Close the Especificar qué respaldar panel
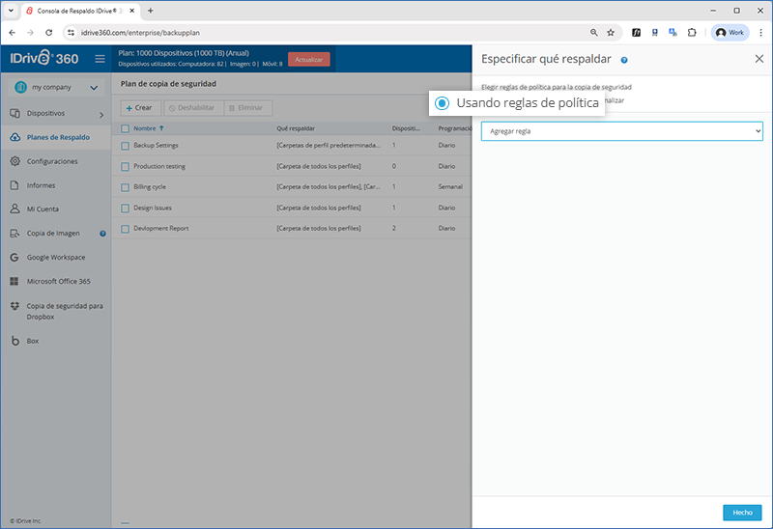773x529 pixels. [759, 59]
